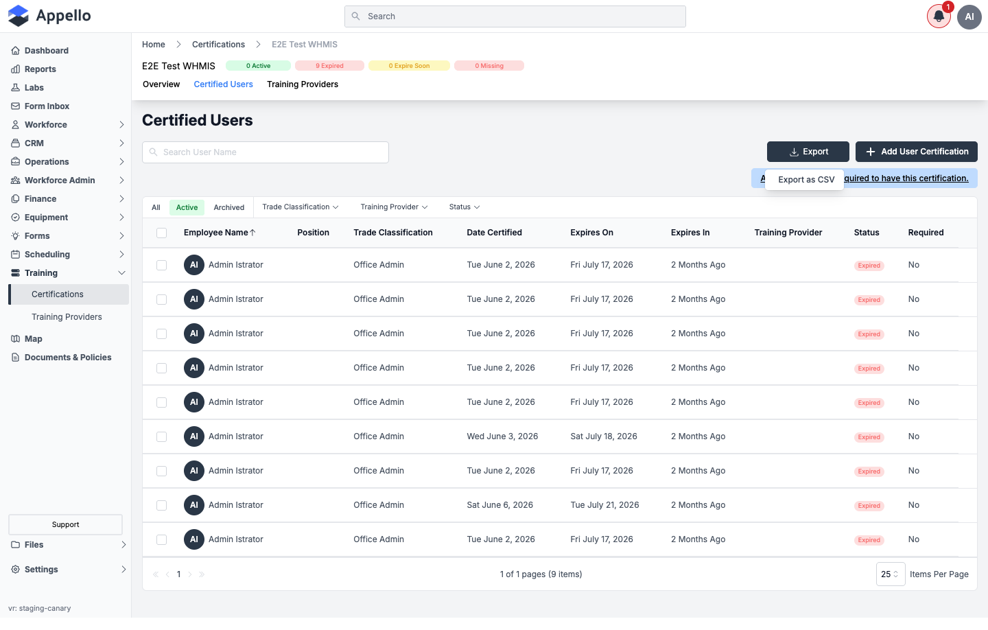Screen dimensions: 988x630
Task: Open Documents & Policies icon
Action: click(15, 358)
